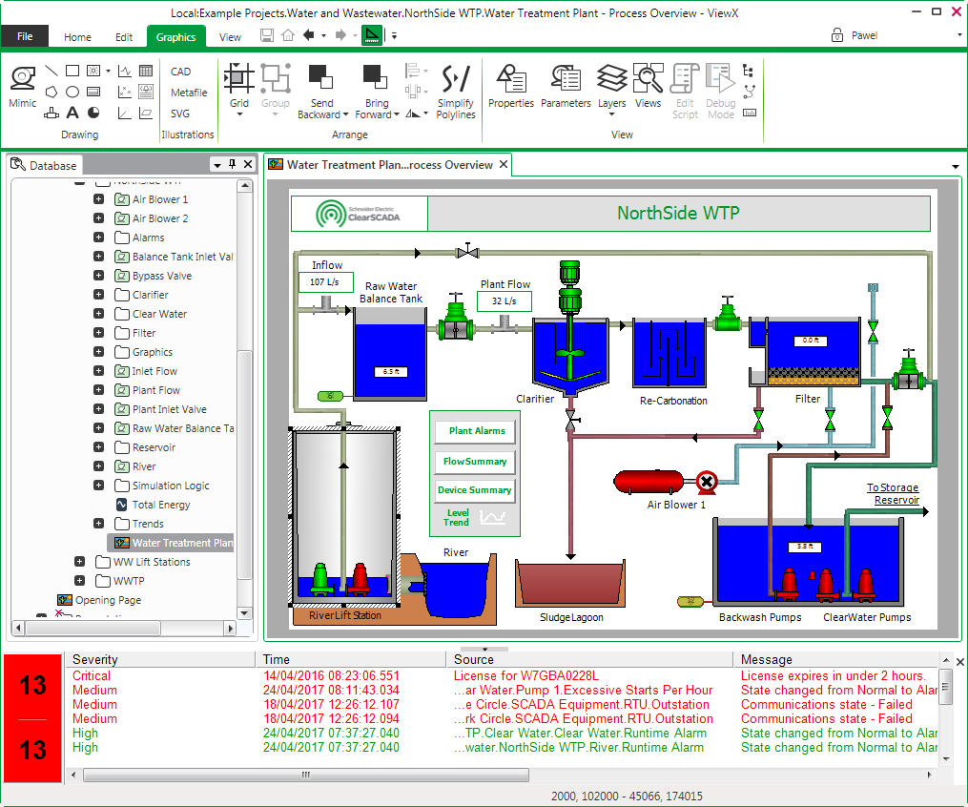Viewport: 968px width, 807px height.
Task: Click the Plant Alarms button on the mimic
Action: coord(474,430)
